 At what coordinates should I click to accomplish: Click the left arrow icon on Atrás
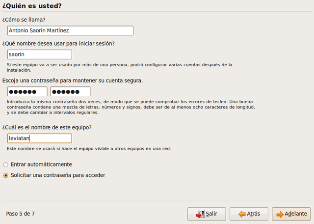241,214
